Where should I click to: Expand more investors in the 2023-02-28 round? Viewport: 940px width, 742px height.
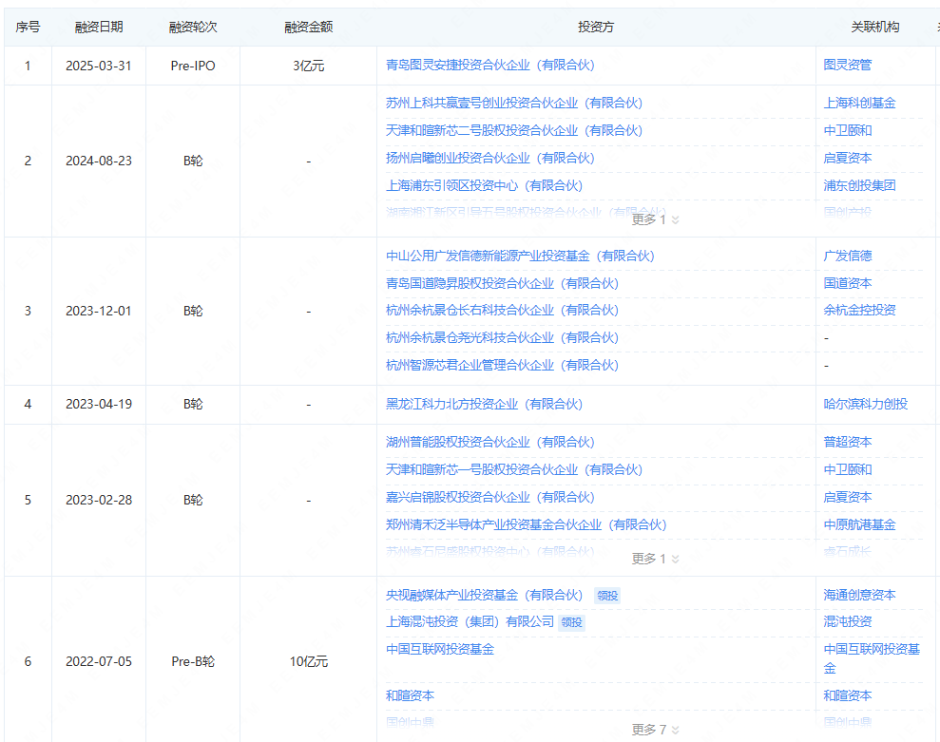(x=656, y=559)
